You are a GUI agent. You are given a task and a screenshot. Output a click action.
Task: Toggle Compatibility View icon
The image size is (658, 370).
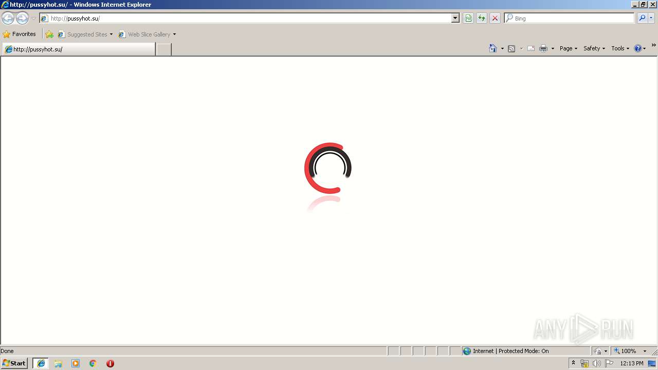point(468,18)
